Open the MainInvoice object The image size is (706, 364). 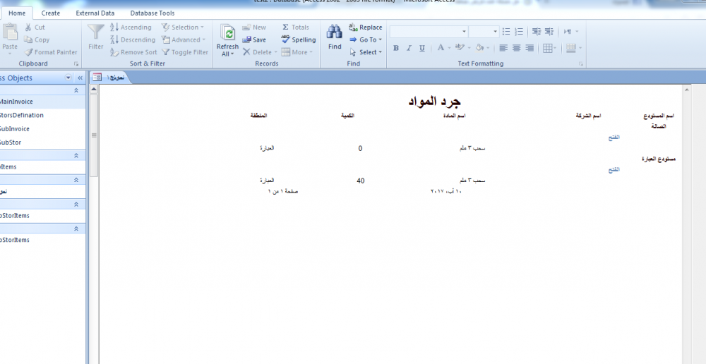point(42,102)
